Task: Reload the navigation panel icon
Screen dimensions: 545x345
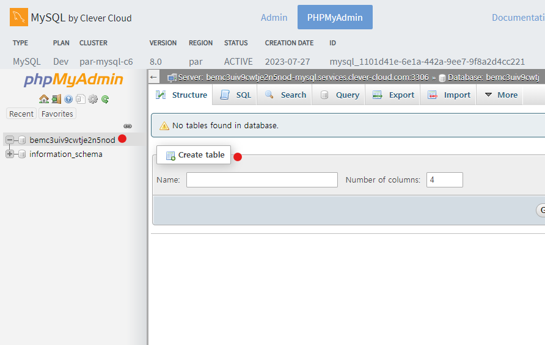Action: (x=105, y=100)
